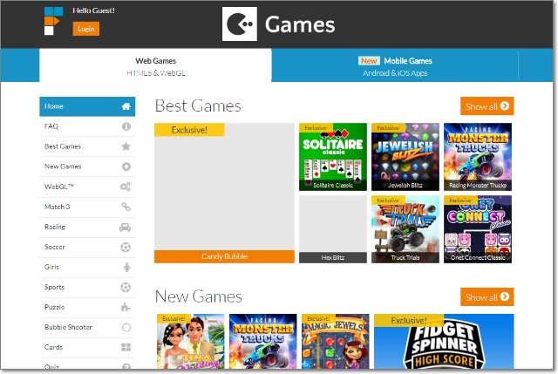Switch to the Web Games tab
558x374 pixels.
pyautogui.click(x=155, y=66)
